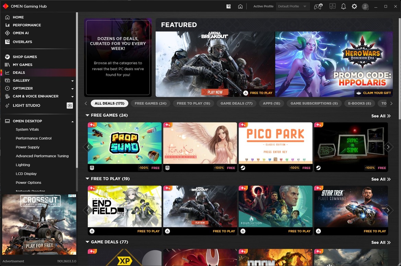This screenshot has width=401, height=266.
Task: Click See All for Free To Play
Action: click(x=381, y=179)
